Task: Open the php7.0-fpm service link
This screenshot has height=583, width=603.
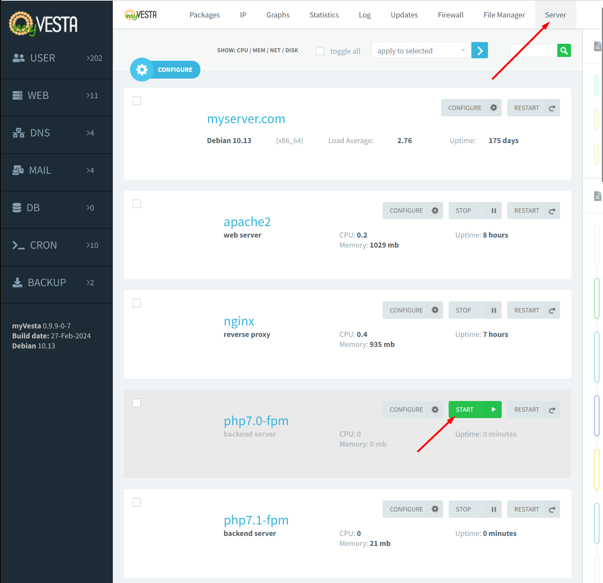Action: [256, 421]
